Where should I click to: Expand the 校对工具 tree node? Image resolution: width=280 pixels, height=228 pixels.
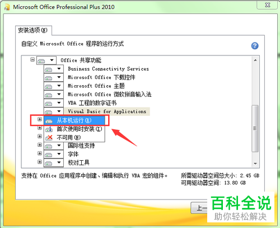(40, 162)
